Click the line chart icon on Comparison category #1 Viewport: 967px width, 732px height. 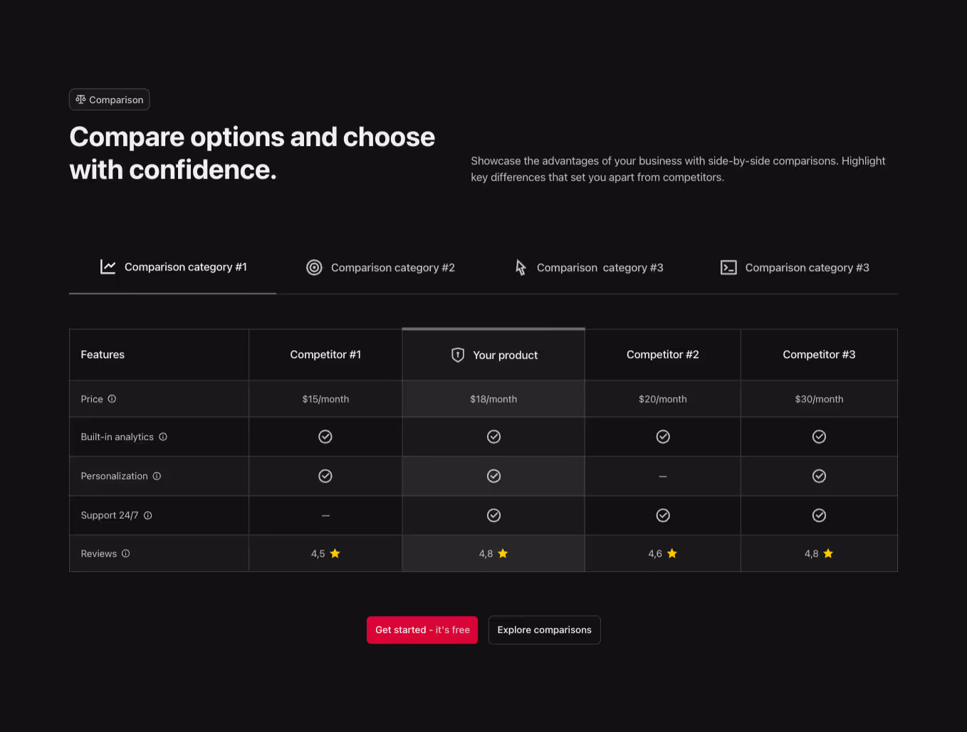[x=108, y=266]
